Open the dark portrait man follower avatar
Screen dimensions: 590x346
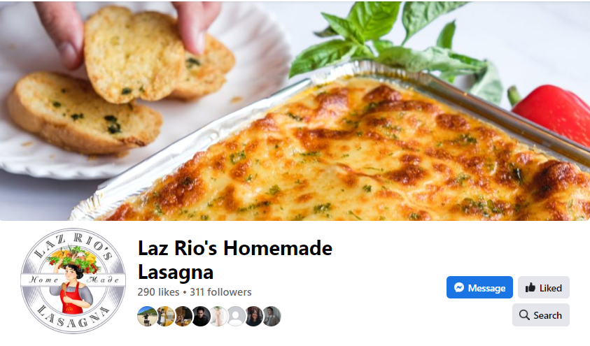click(x=201, y=317)
